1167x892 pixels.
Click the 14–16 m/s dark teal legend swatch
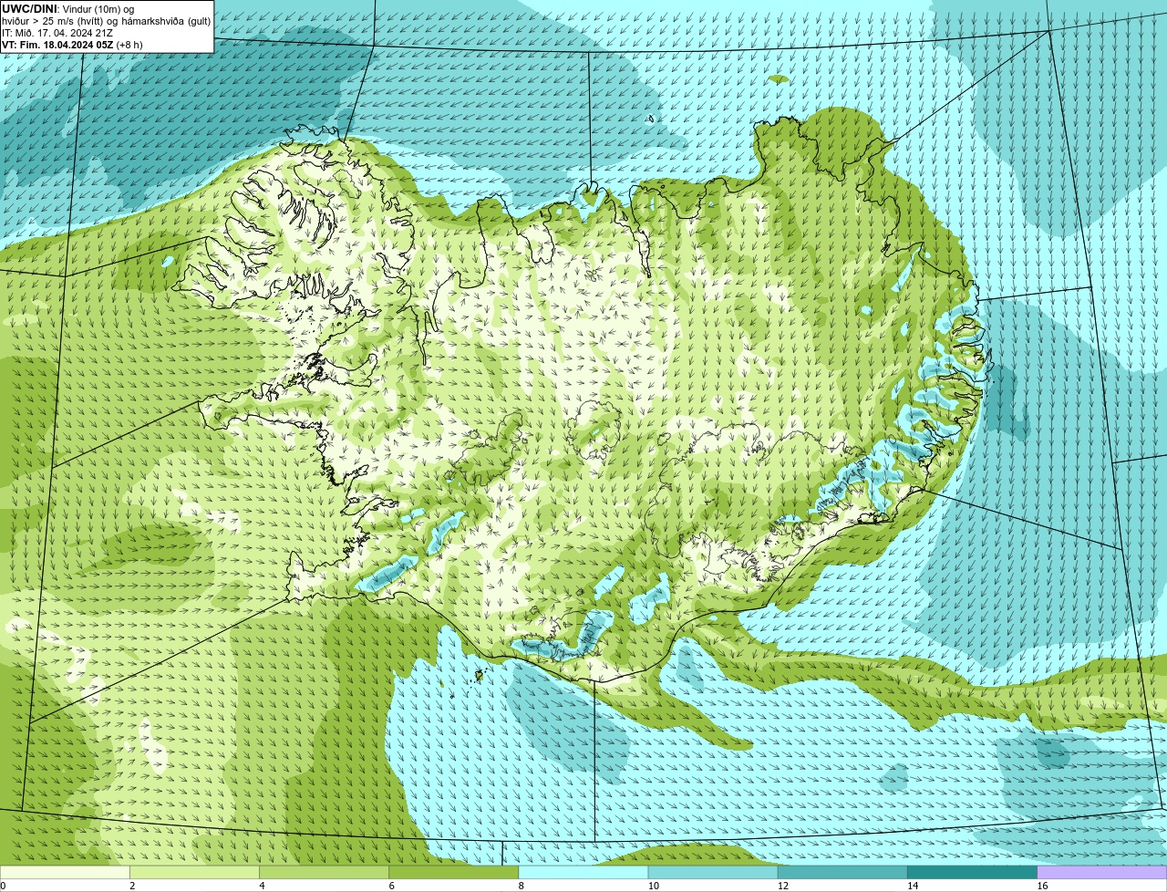tap(972, 872)
